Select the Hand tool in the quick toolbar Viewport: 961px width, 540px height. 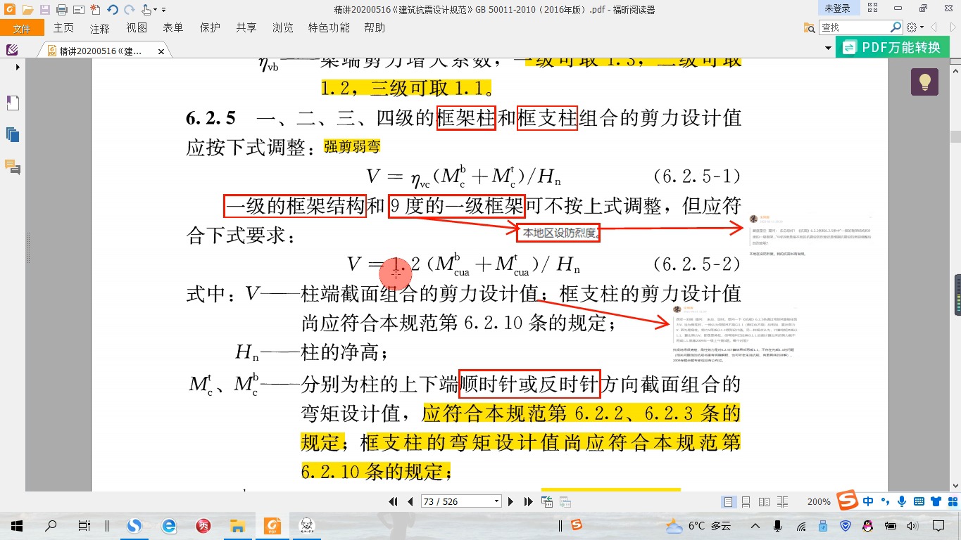146,8
